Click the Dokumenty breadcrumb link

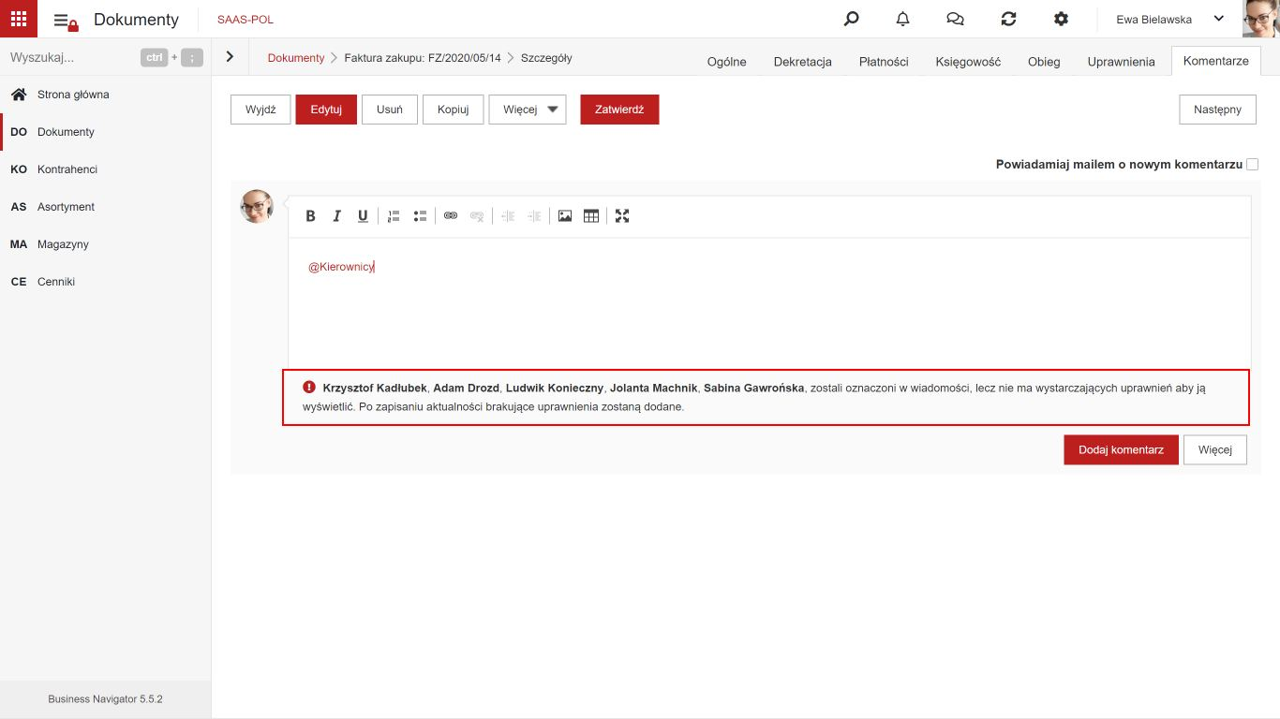[x=296, y=58]
